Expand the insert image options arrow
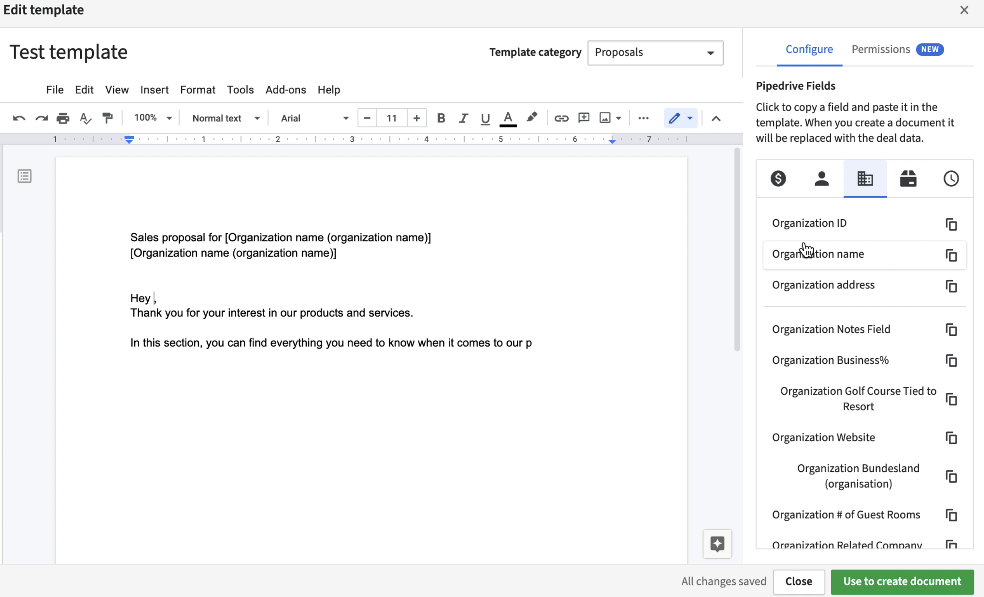The width and height of the screenshot is (984, 597). click(x=619, y=118)
